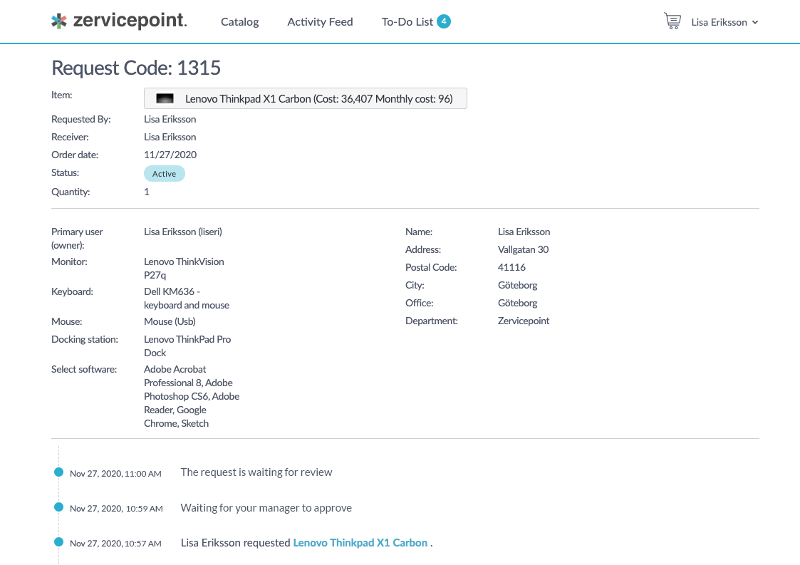800x565 pixels.
Task: Click the Vallgatan 30 address value
Action: point(523,250)
